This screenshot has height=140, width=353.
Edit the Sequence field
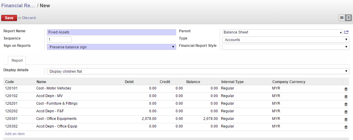coord(59,40)
